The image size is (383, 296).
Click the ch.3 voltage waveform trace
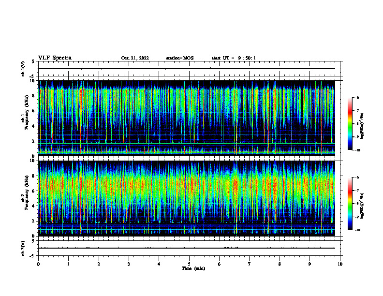tap(187, 248)
